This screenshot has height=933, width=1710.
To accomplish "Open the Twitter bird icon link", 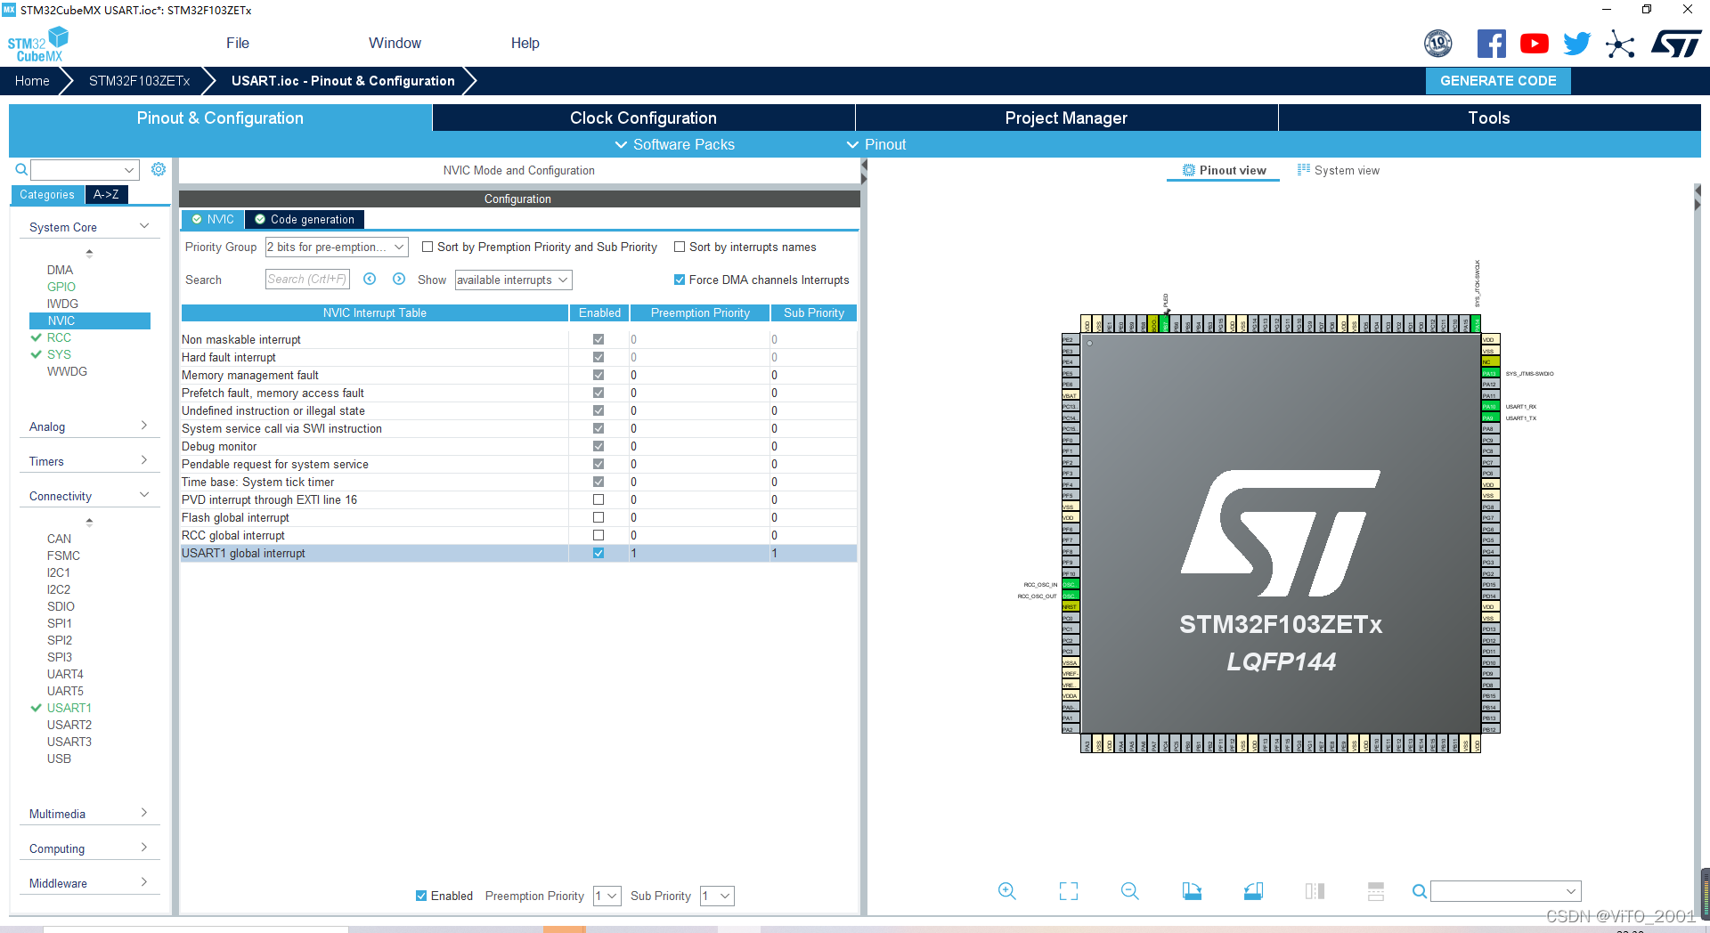I will click(1576, 44).
